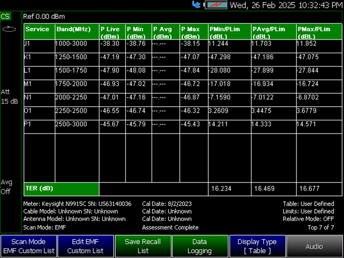Click the Relative Mode: OFF label

click(308, 219)
